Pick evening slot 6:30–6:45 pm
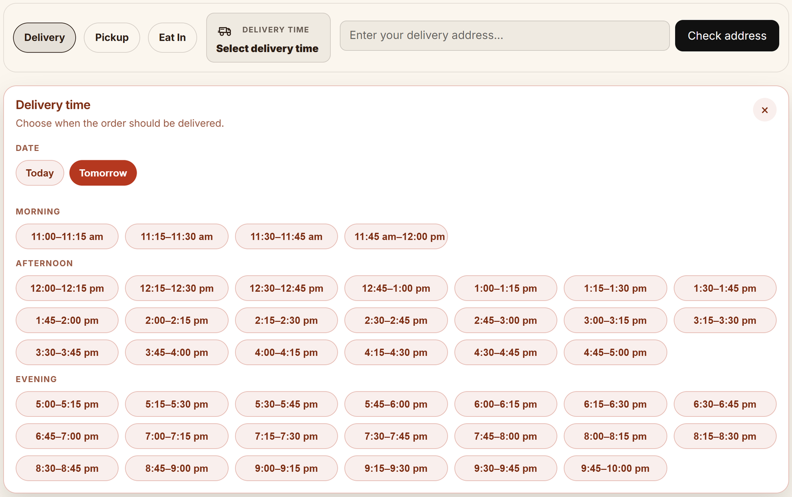792x497 pixels. pos(725,404)
